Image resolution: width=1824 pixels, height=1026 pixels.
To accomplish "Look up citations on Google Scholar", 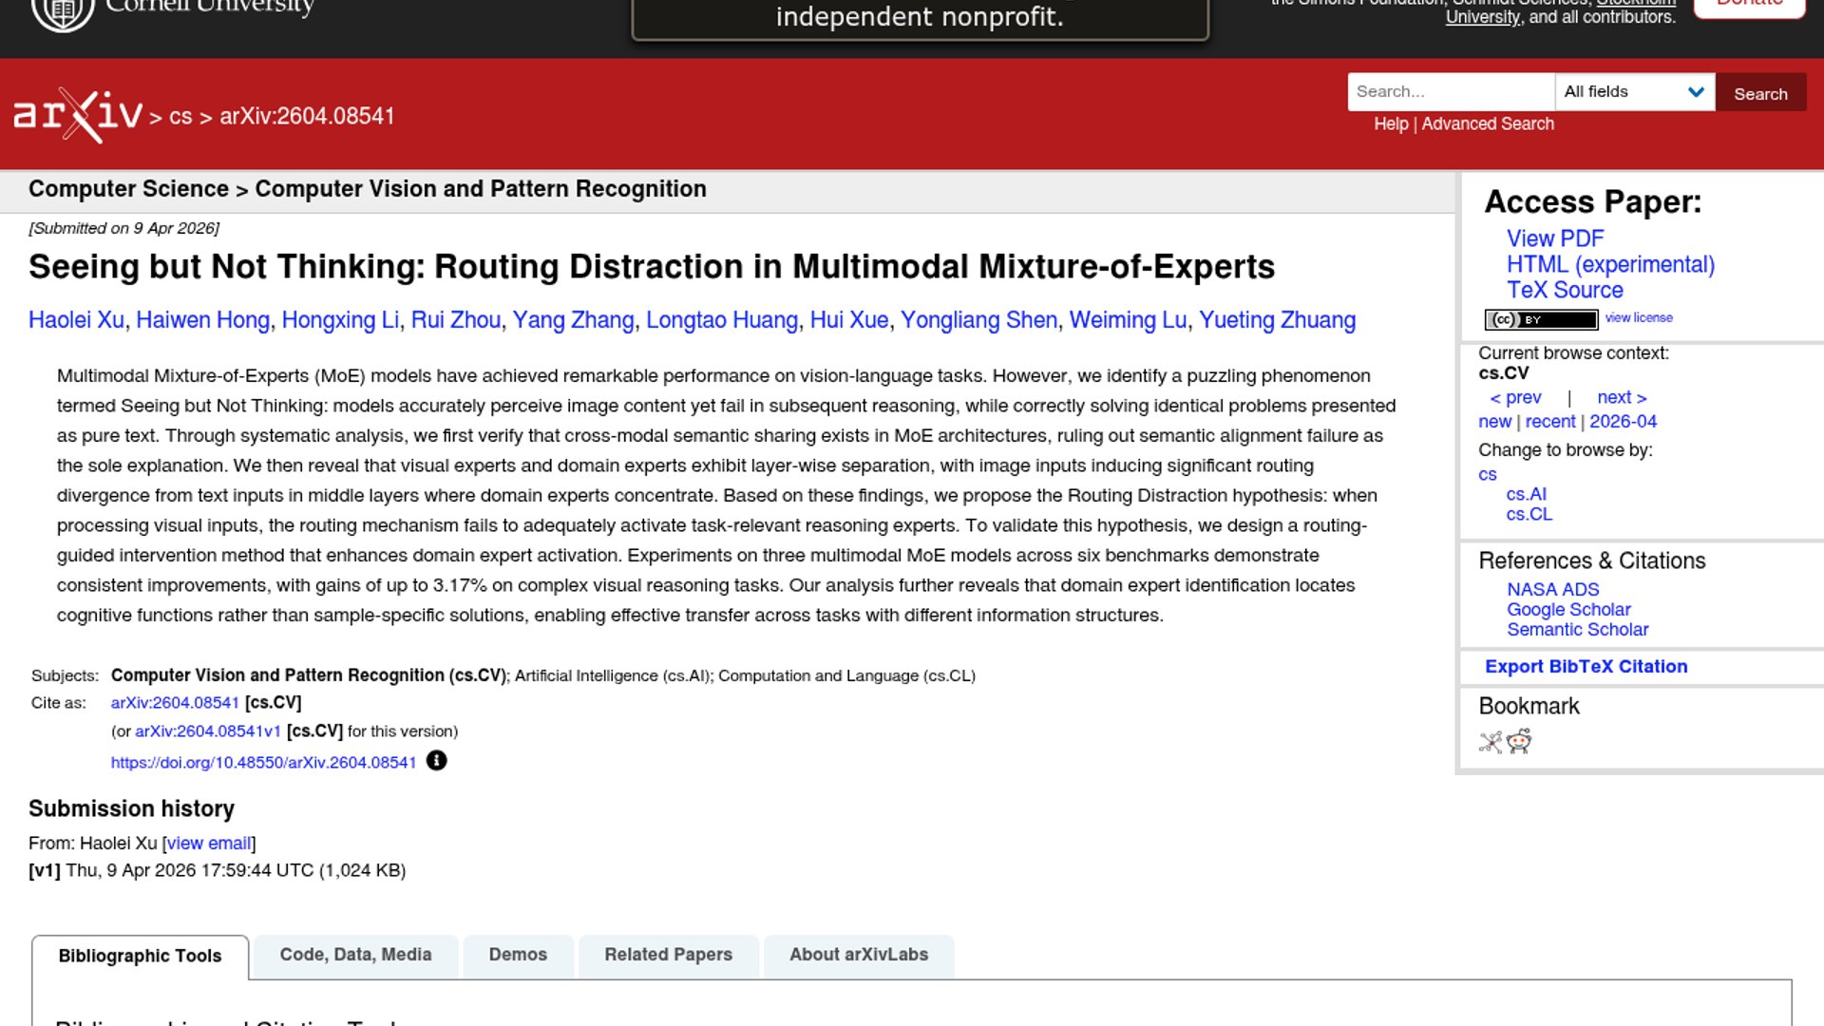I will [1568, 609].
